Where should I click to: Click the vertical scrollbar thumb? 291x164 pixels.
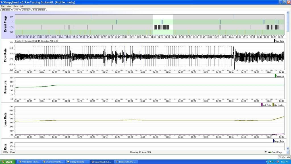tap(288, 23)
